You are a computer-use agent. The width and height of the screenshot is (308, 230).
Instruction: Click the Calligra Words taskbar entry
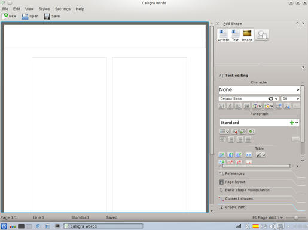click(103, 226)
